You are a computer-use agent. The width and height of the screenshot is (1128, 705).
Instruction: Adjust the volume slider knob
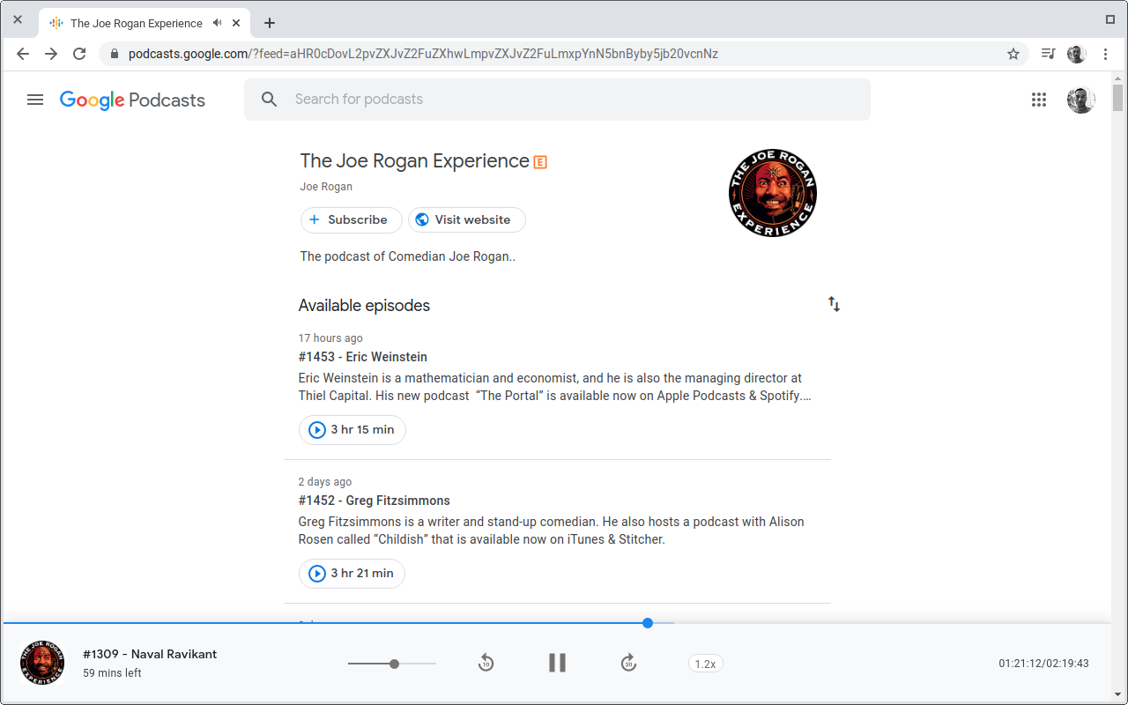394,664
